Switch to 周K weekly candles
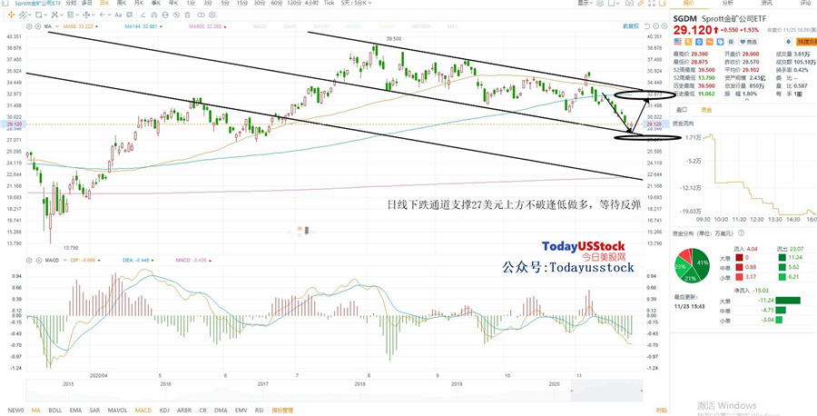The width and height of the screenshot is (817, 416). pyautogui.click(x=122, y=3)
